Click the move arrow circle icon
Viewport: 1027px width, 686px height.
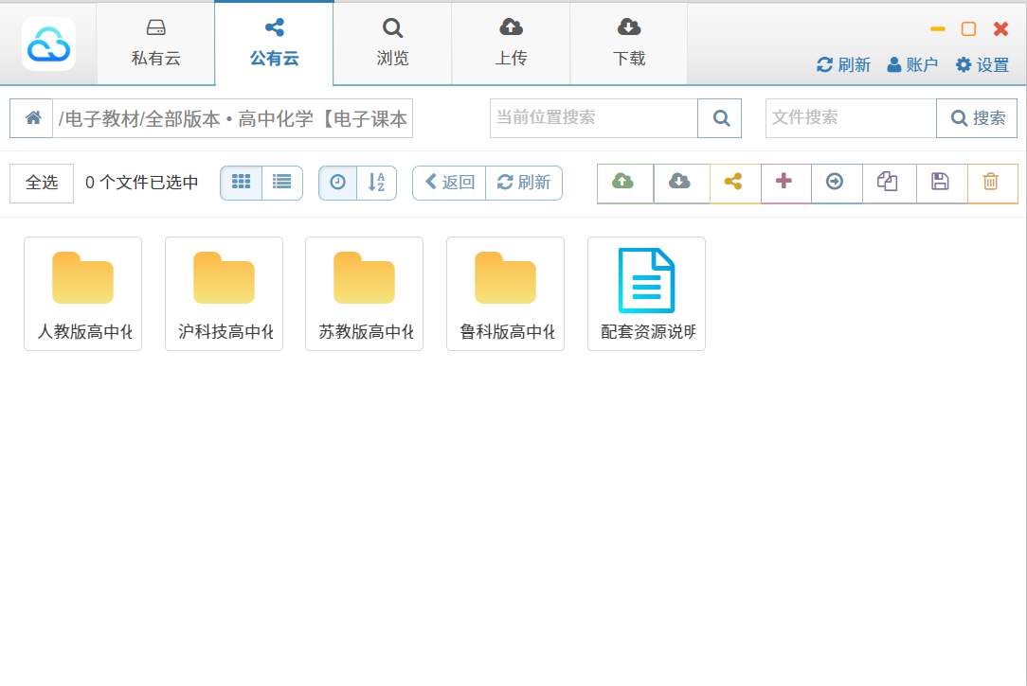click(836, 183)
